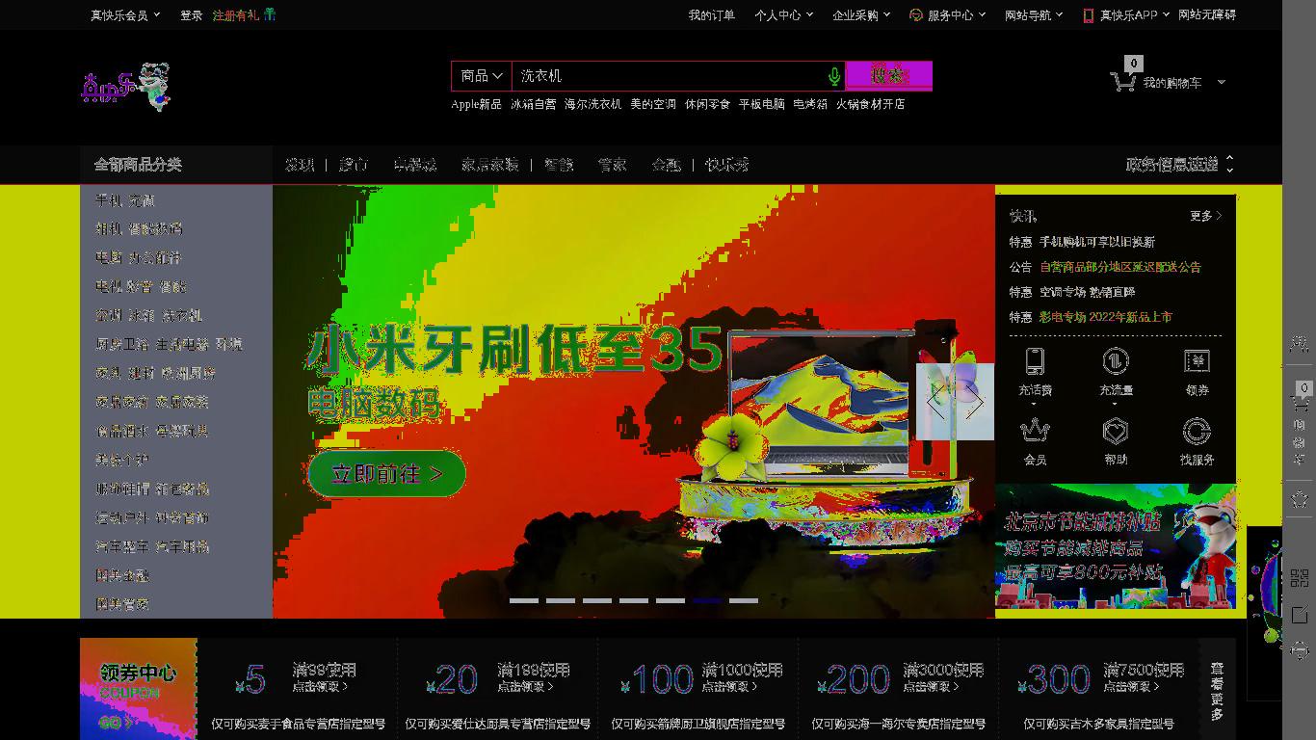
Task: Click the customer service headset in sidebar
Action: coord(1300,651)
